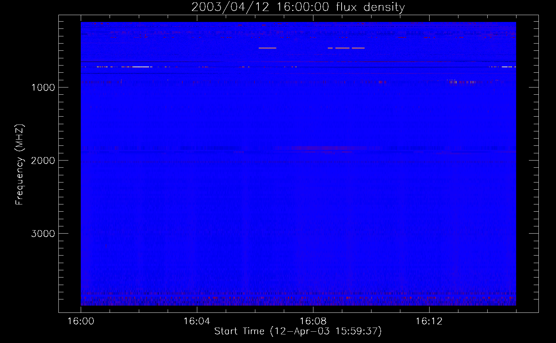Screen dimensions: 556x343
Task: Select the 2000 frequency tick label
Action: 43,161
